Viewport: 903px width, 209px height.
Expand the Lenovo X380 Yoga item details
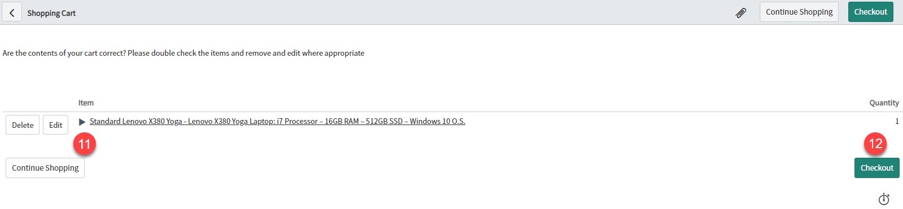tap(82, 122)
